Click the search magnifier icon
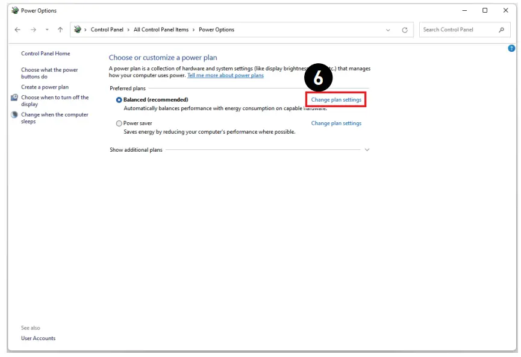The height and width of the screenshot is (357, 521). [x=501, y=29]
